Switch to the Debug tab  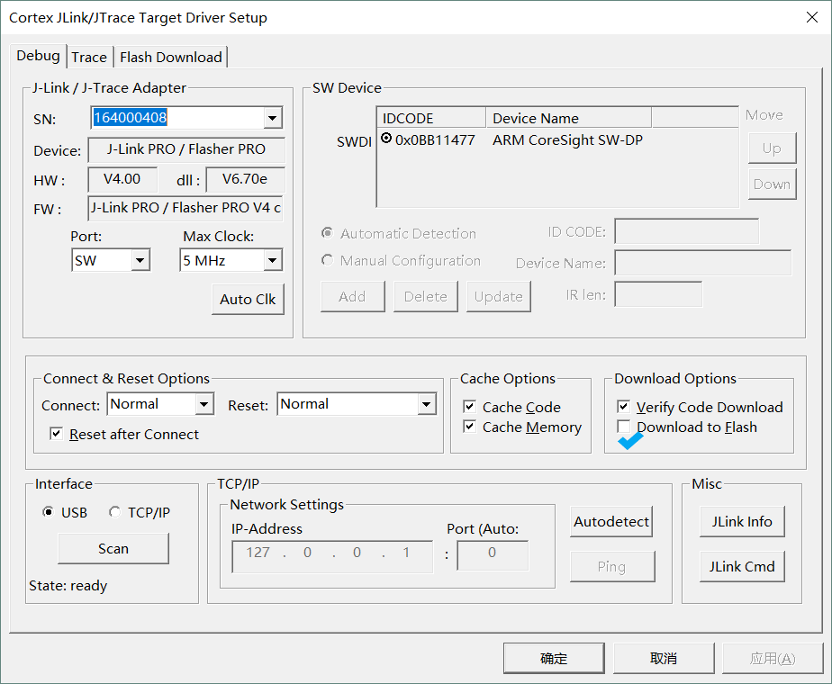click(38, 56)
